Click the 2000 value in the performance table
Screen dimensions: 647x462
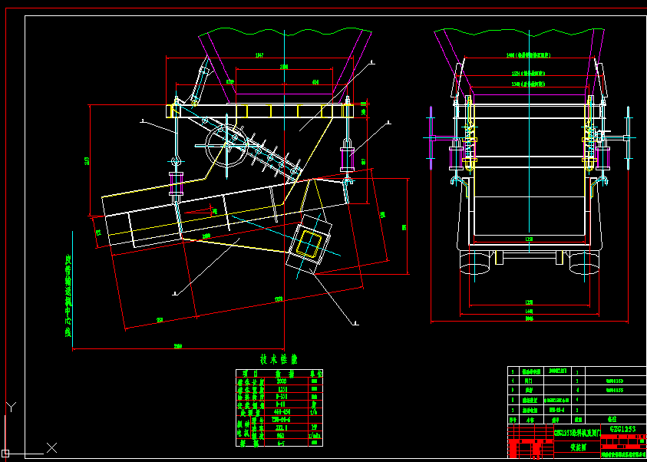[x=281, y=381]
